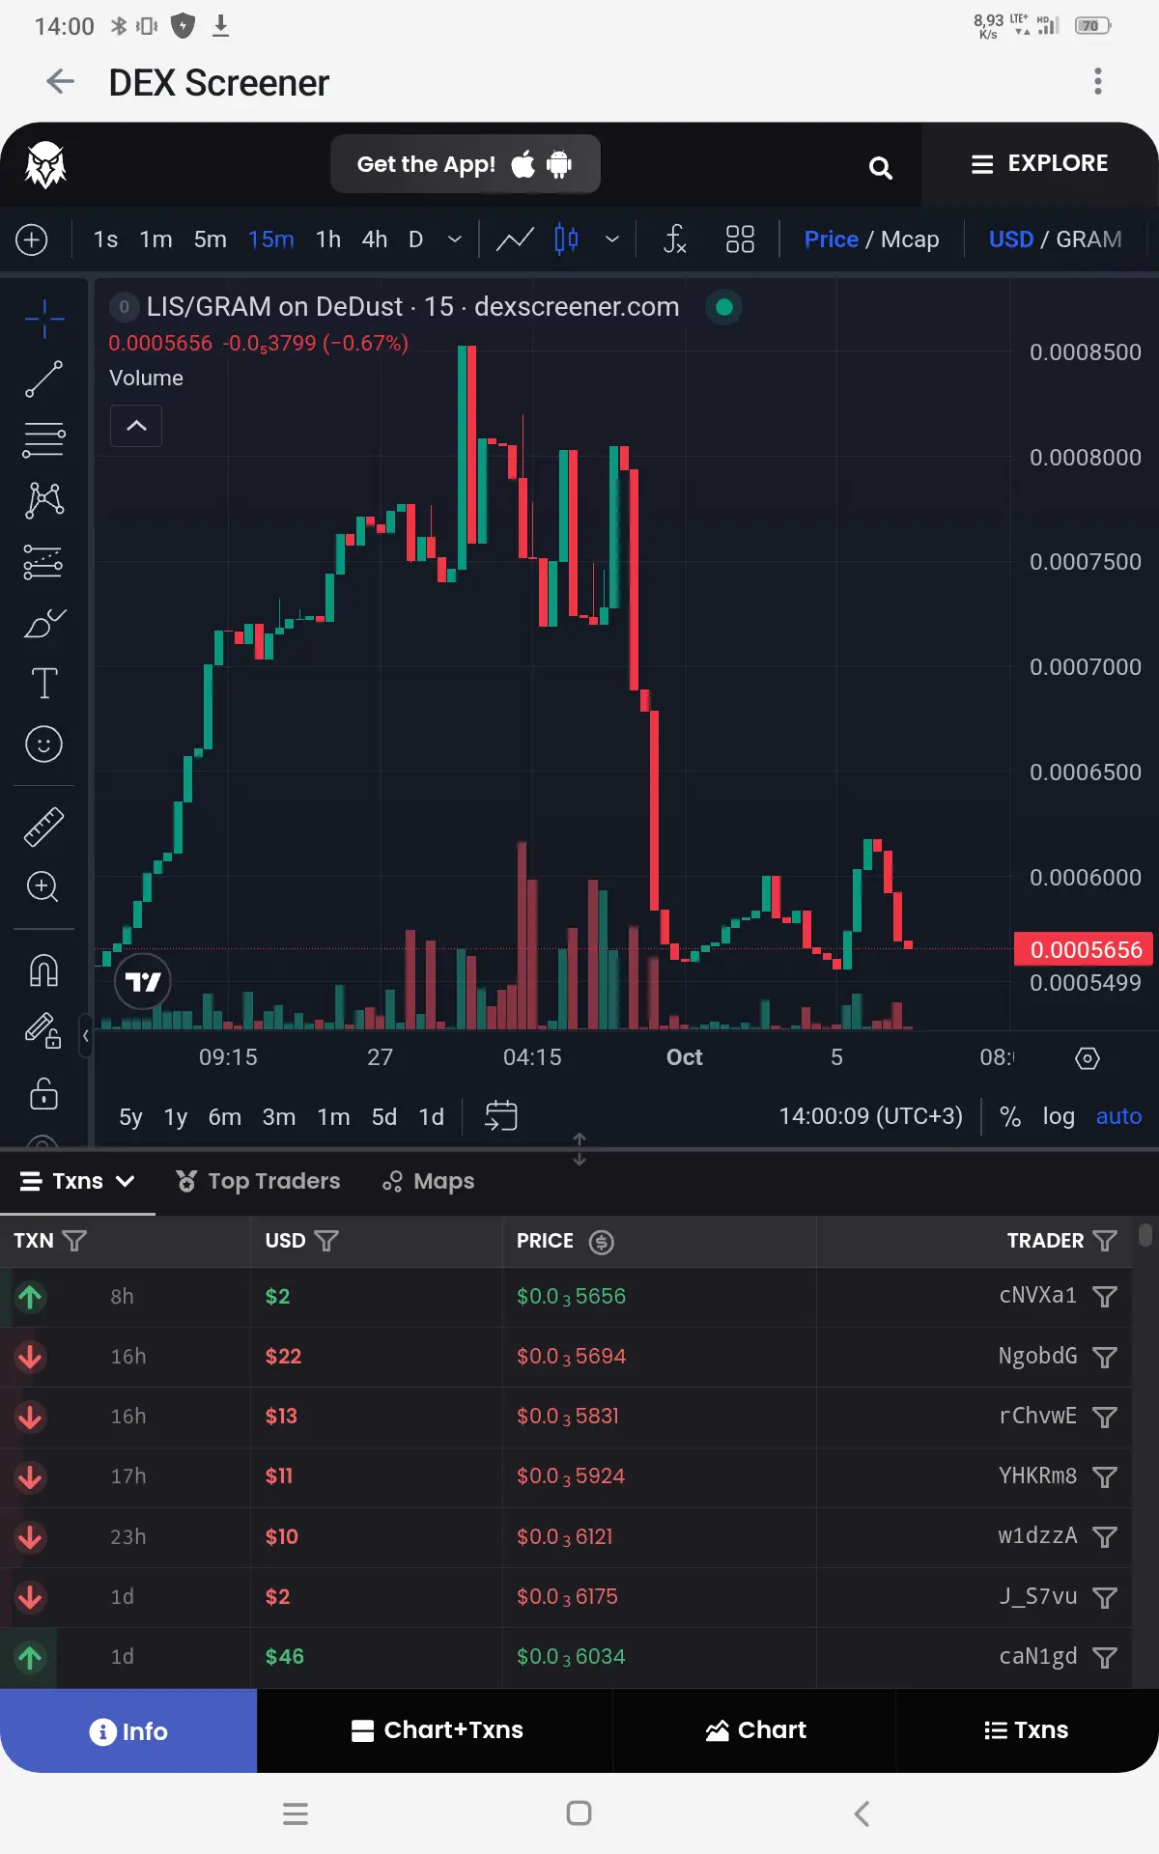Open the Info bottom tab
This screenshot has width=1159, height=1854.
click(x=128, y=1730)
